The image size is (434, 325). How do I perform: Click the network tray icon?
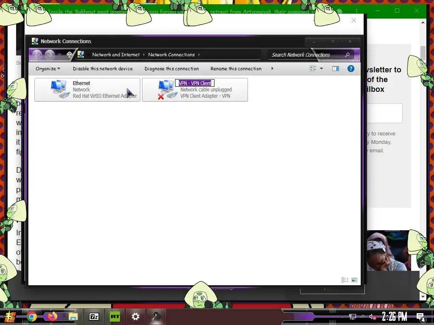352,317
